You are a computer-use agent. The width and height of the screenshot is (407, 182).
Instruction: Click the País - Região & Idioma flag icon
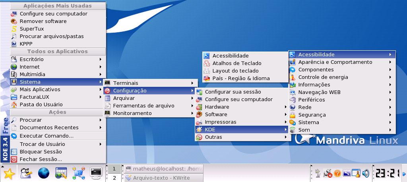click(207, 78)
